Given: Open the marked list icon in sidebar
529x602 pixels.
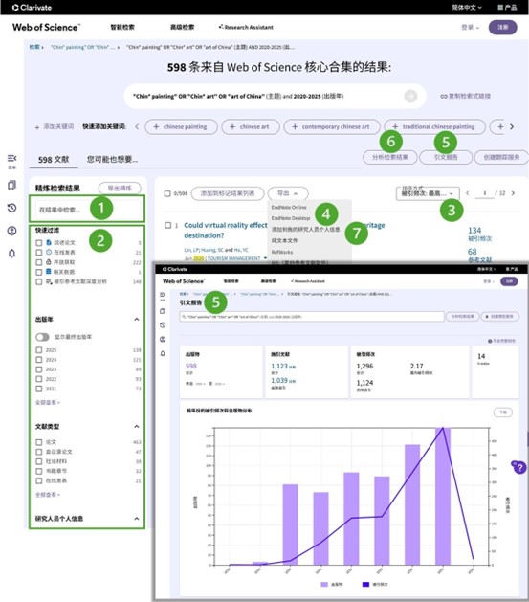Looking at the screenshot, I should (11, 185).
